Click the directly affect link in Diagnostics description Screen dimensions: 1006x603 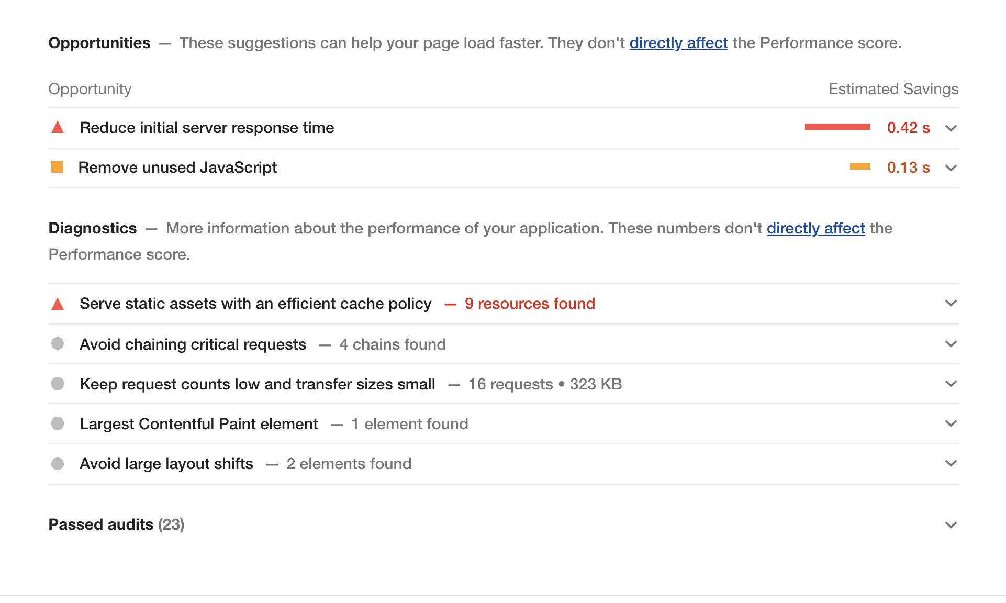(815, 228)
